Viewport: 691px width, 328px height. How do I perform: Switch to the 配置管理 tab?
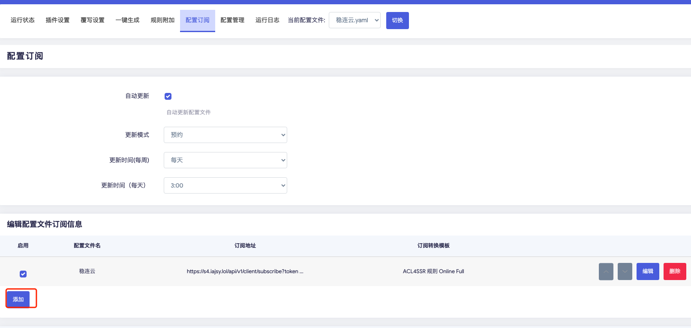(232, 20)
